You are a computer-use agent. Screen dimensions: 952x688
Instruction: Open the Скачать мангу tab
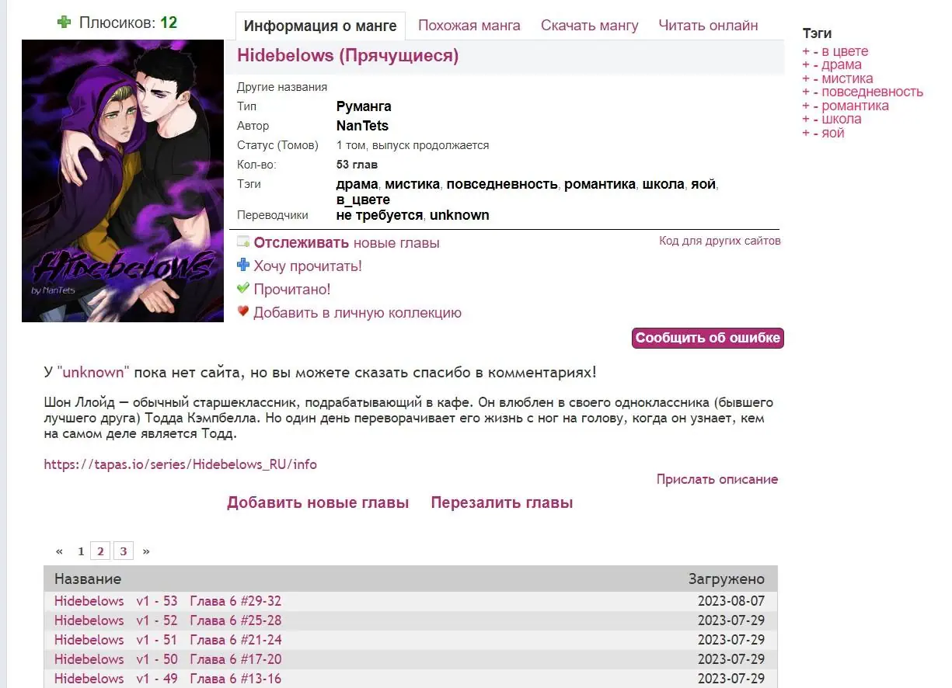point(590,26)
